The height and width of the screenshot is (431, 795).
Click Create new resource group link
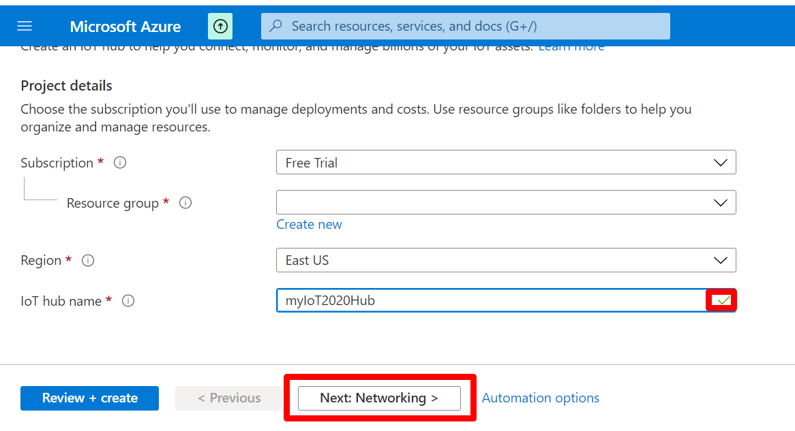tap(310, 225)
